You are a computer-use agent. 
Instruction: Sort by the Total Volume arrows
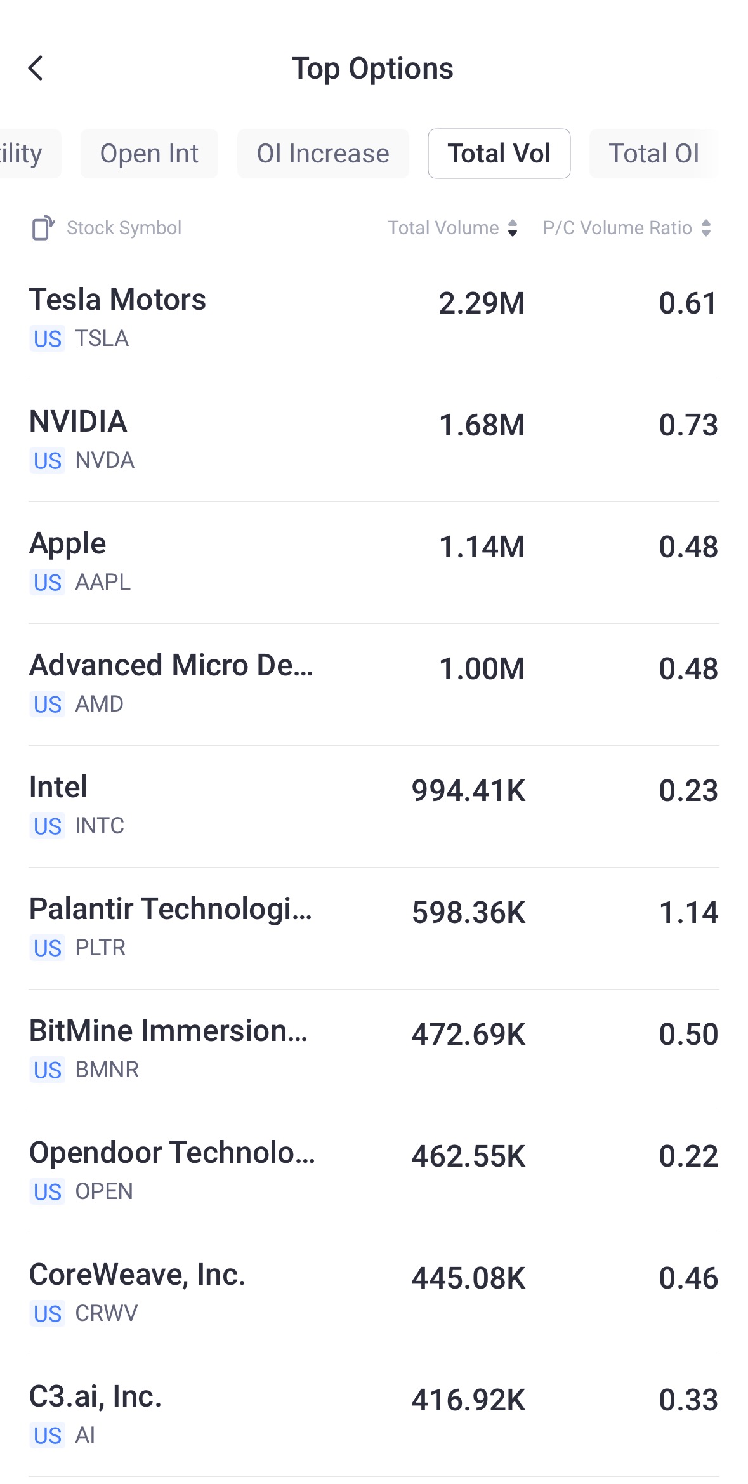click(513, 228)
